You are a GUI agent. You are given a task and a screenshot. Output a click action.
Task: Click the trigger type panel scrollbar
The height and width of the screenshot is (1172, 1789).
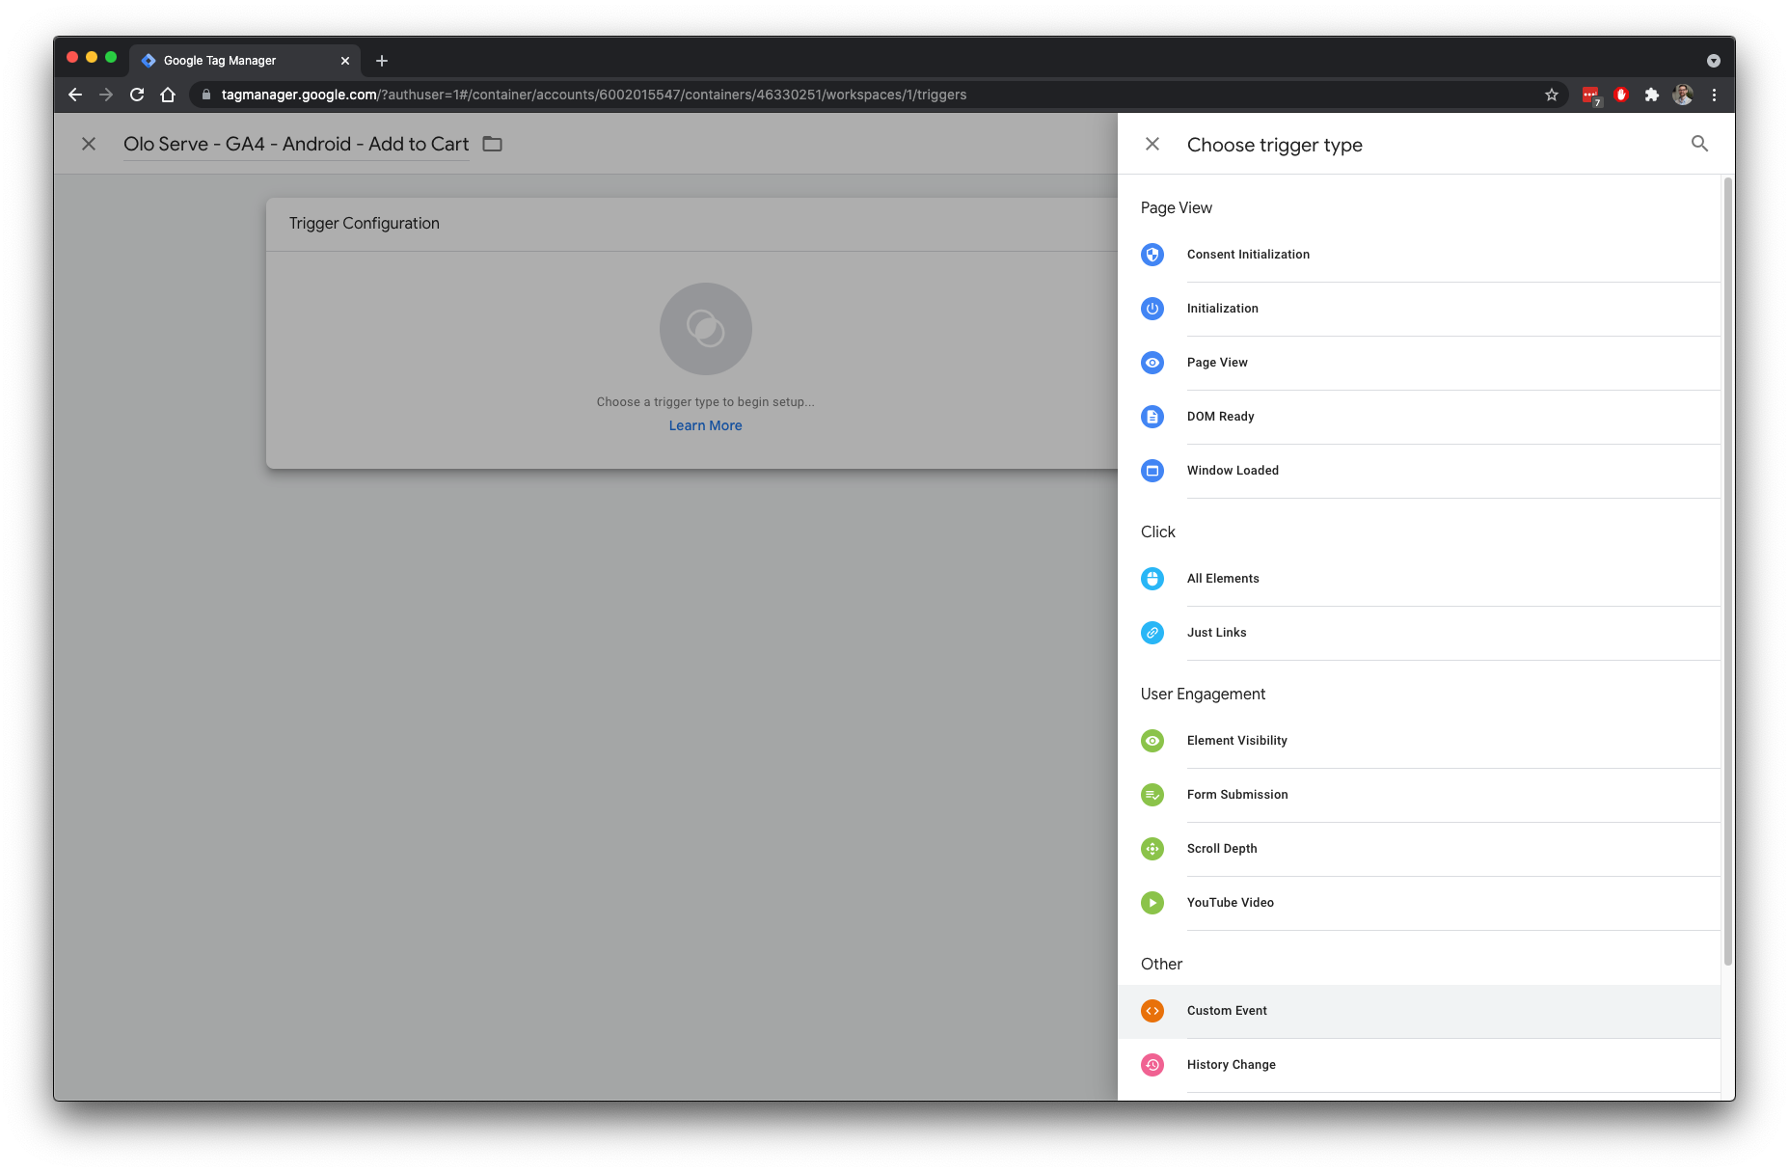[1727, 569]
